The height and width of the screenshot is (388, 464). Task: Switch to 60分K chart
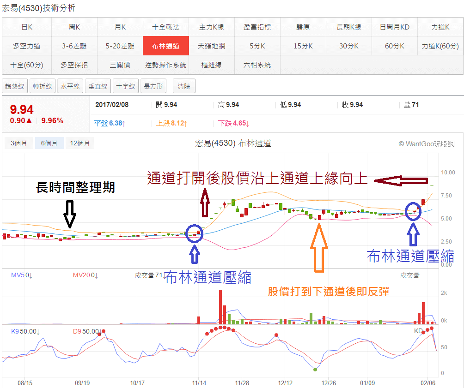click(394, 46)
